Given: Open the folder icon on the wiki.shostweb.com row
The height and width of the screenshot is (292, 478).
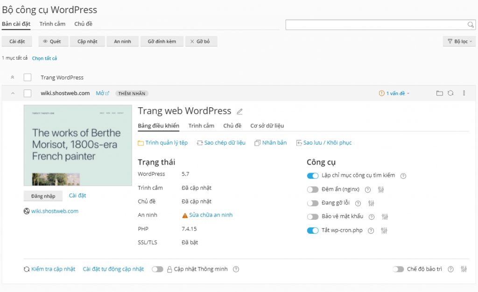Looking at the screenshot, I should 439,93.
